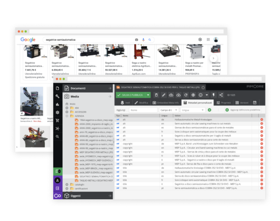The image size is (280, 221).
Task: Expand the Oggetti panel arrow
Action: pyautogui.click(x=110, y=196)
